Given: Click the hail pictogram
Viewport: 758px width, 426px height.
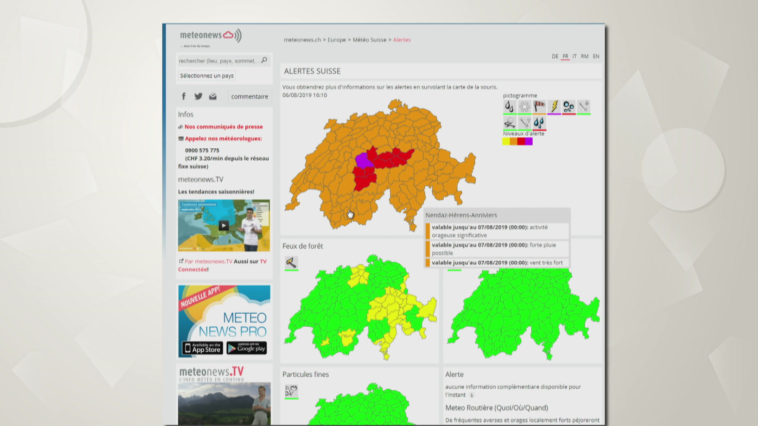Looking at the screenshot, I should 569,106.
